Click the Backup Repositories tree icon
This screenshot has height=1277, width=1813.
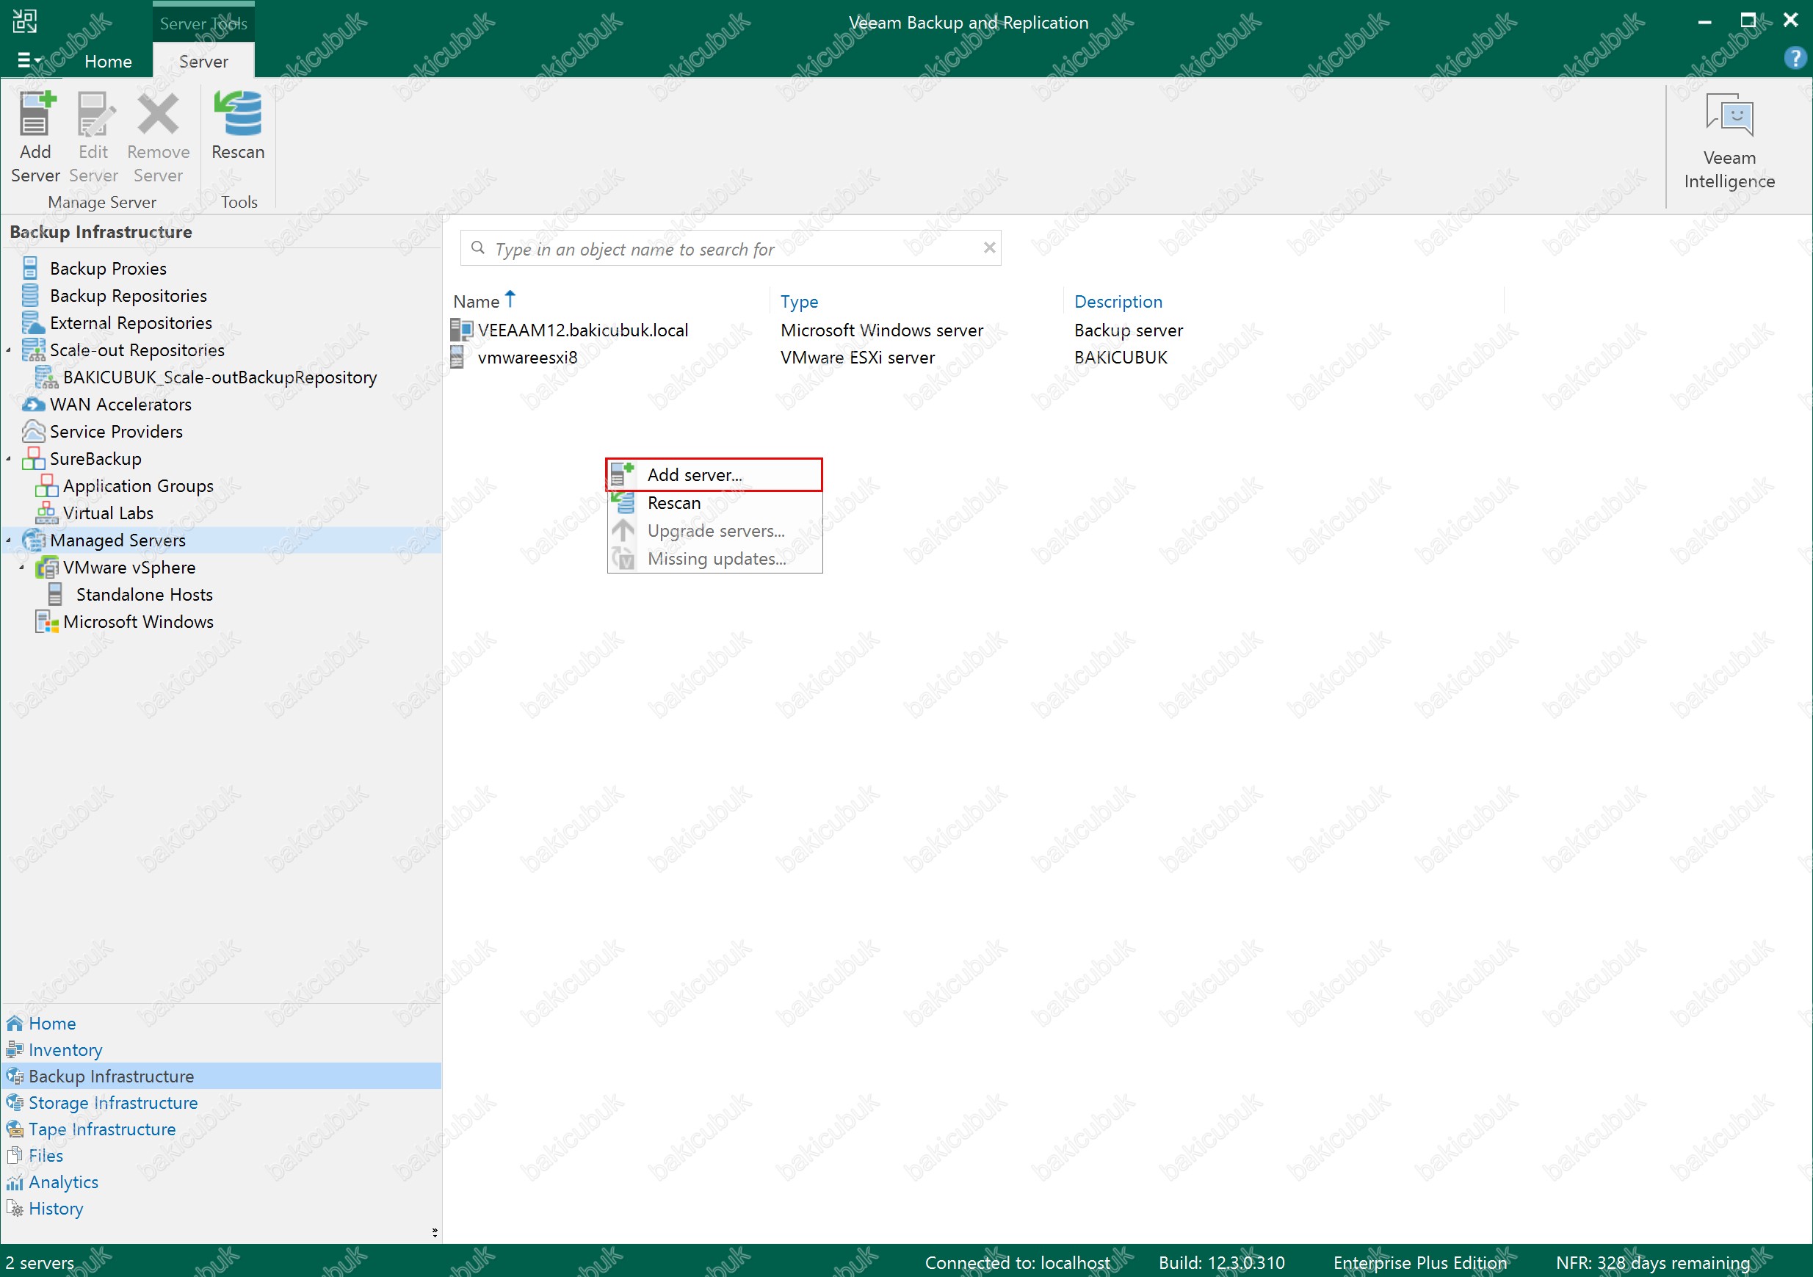coord(30,295)
